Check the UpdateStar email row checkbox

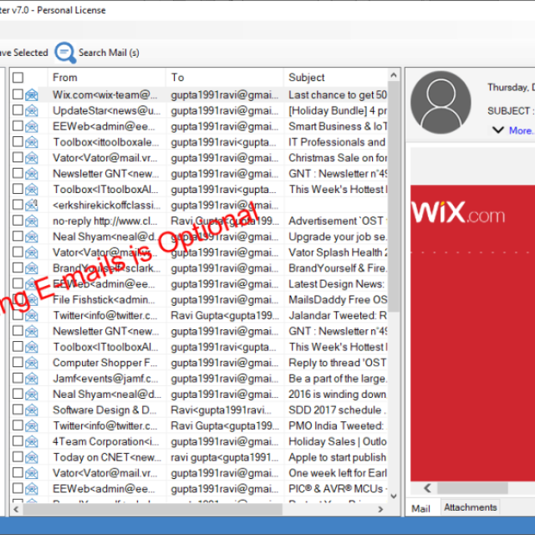pos(18,110)
